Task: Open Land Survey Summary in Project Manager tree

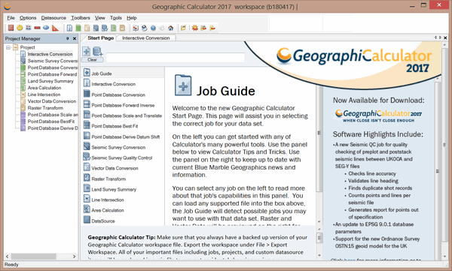Action: tap(50, 81)
